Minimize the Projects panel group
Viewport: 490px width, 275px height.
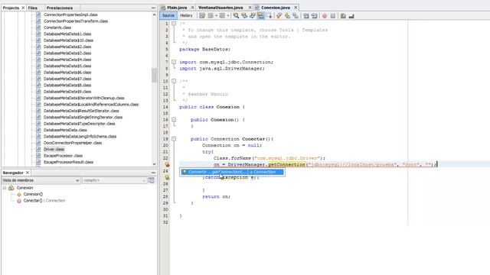153,8
